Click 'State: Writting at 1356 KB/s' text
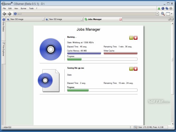 coord(80,42)
